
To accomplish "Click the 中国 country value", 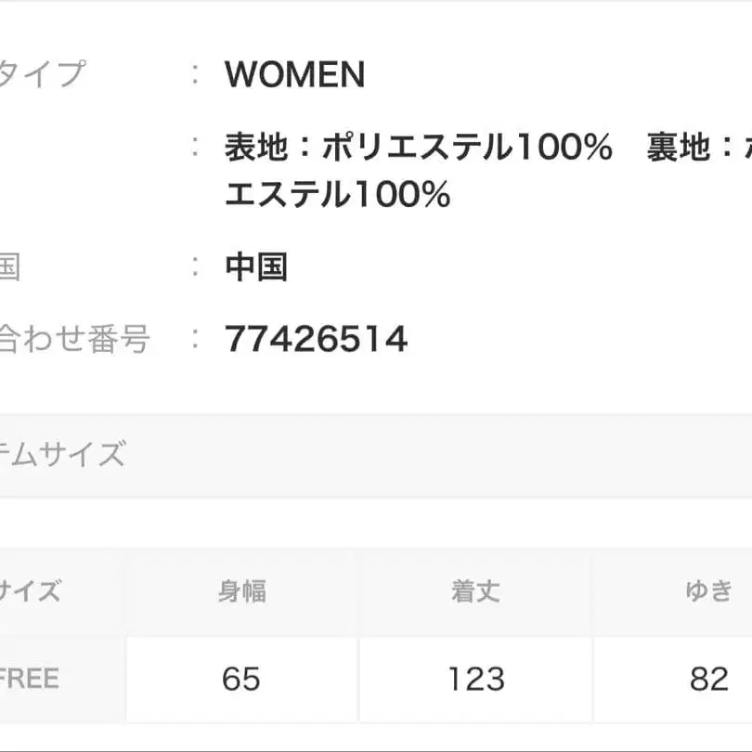I will point(256,267).
